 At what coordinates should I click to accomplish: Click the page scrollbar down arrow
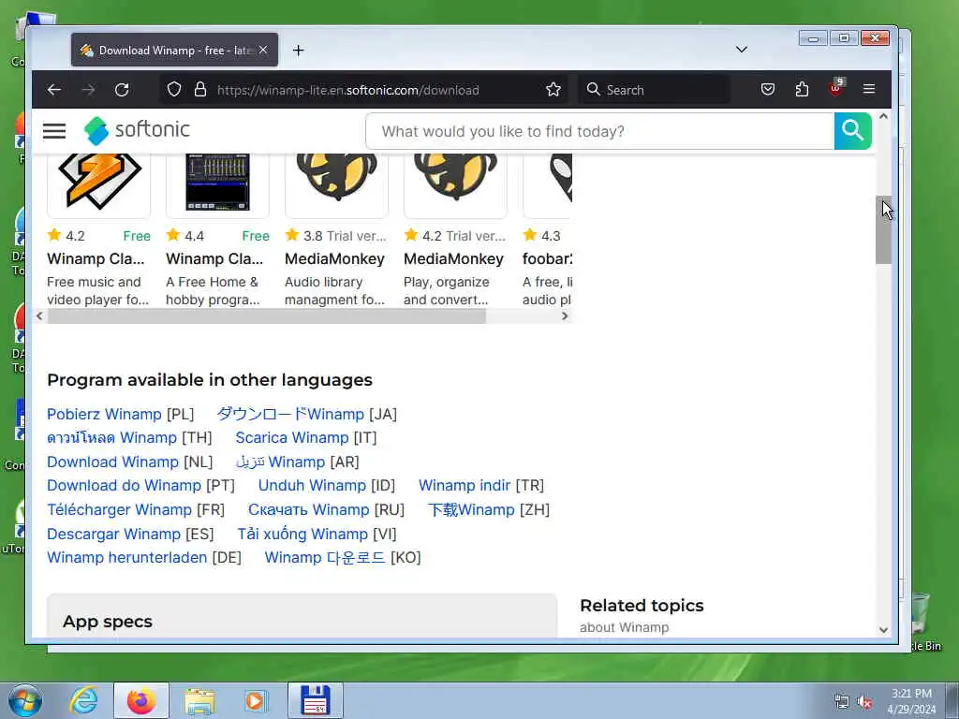pos(883,630)
